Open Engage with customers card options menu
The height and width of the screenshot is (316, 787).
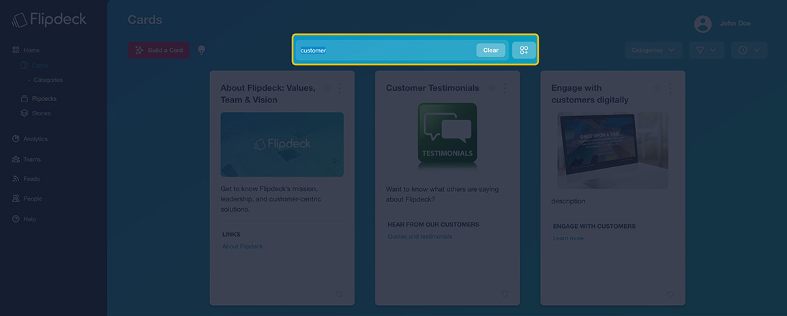tap(670, 88)
